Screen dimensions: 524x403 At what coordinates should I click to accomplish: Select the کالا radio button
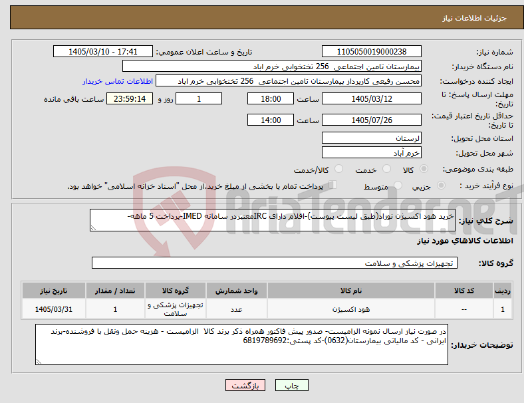tap(424, 169)
